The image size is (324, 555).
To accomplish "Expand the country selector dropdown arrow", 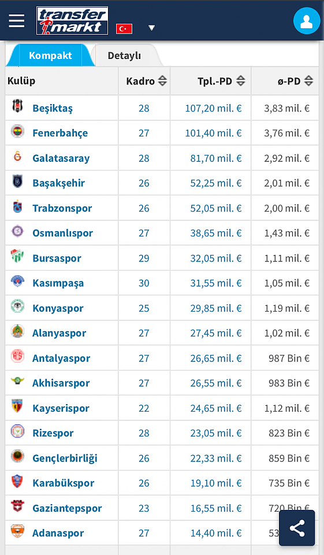I will coord(152,28).
